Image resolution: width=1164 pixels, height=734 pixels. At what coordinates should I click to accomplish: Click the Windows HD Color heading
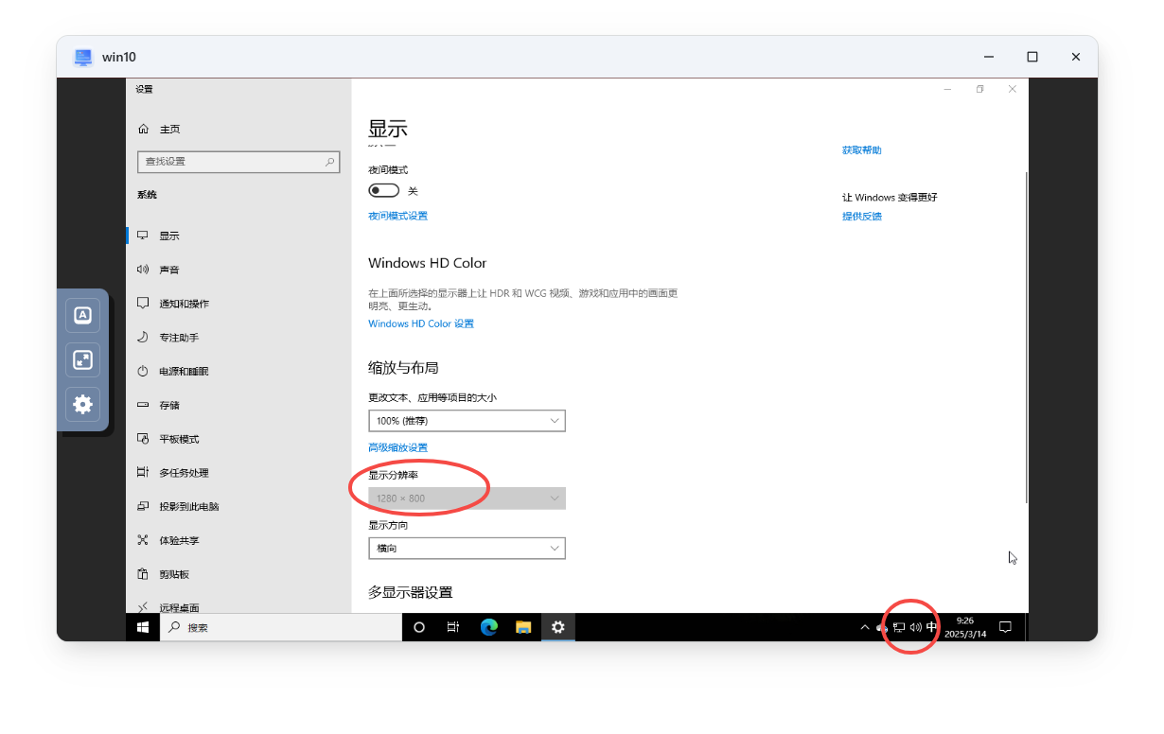pos(428,263)
